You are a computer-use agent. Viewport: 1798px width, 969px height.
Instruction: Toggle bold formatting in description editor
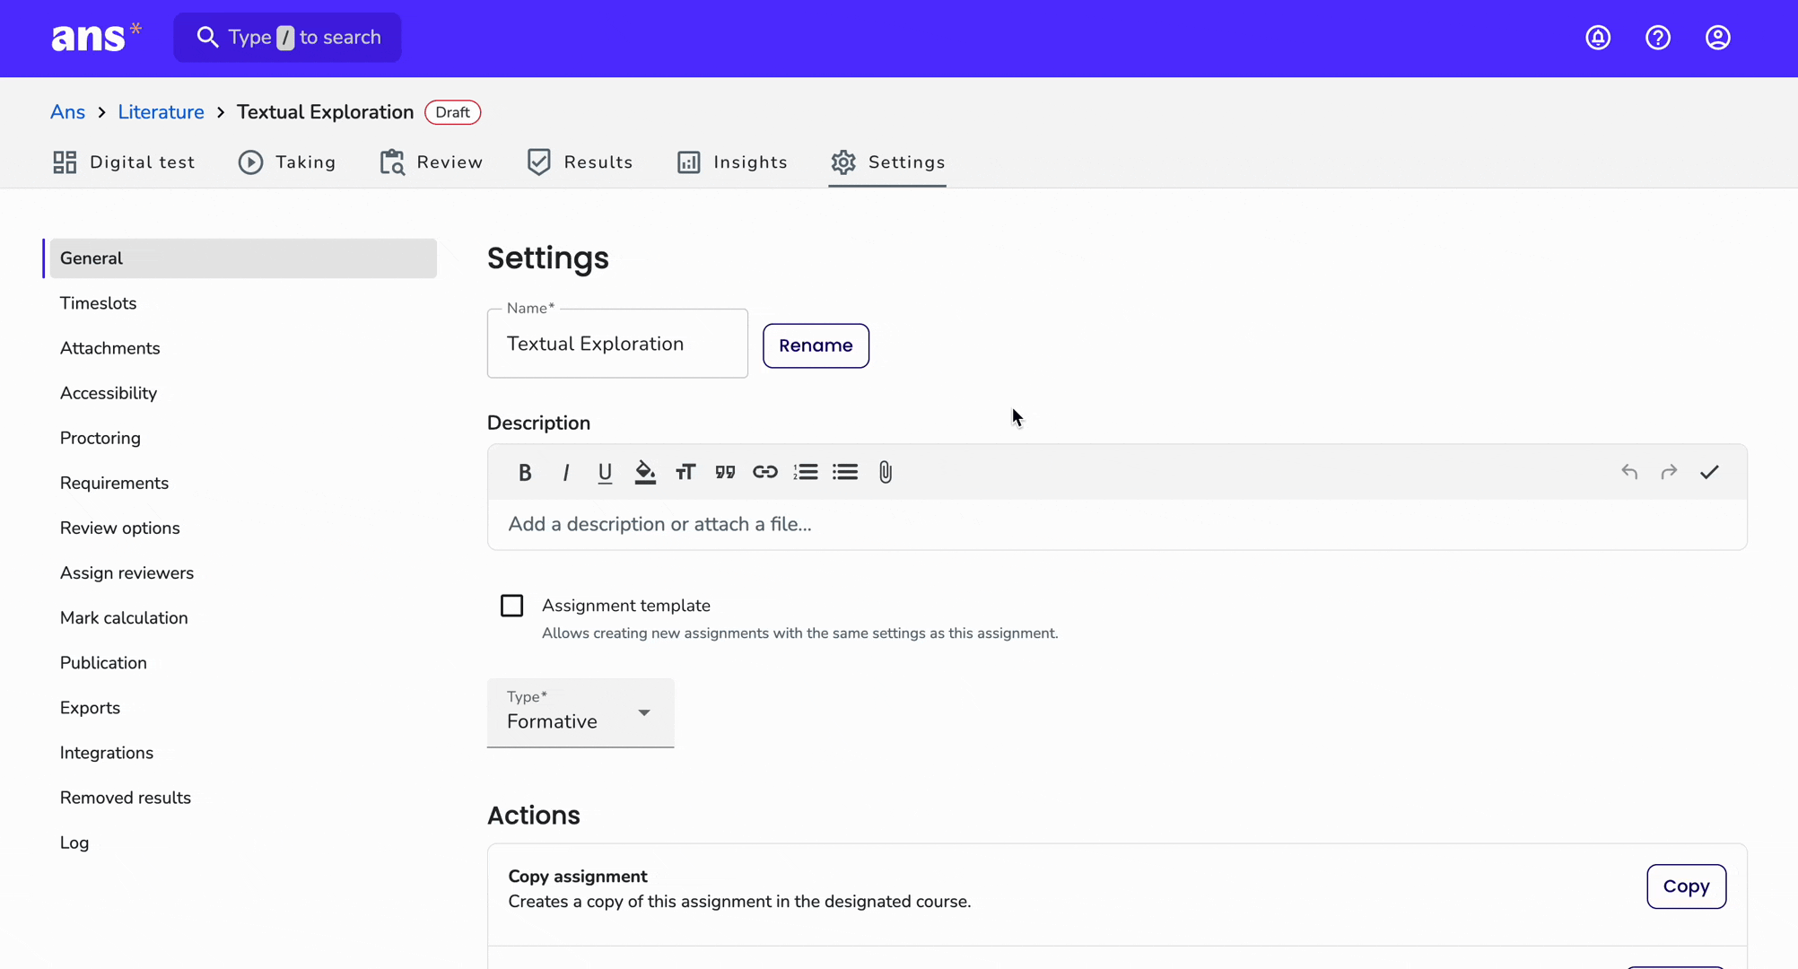(x=525, y=472)
